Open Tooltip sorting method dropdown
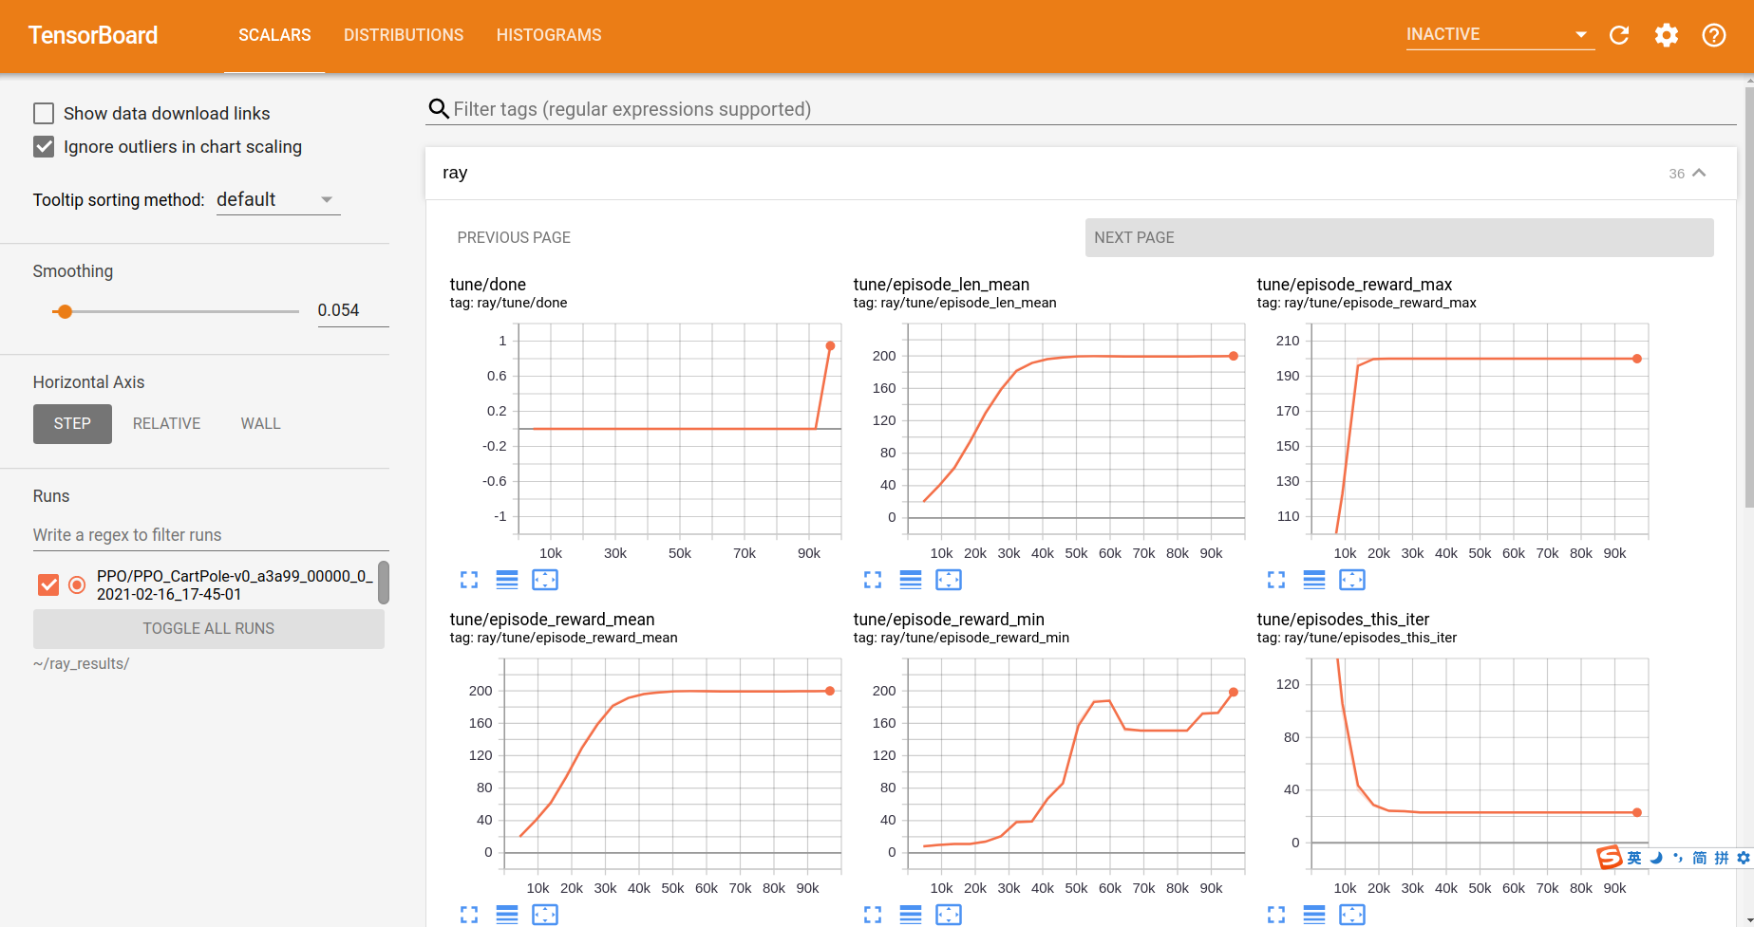Viewport: 1754px width, 927px height. pos(278,200)
